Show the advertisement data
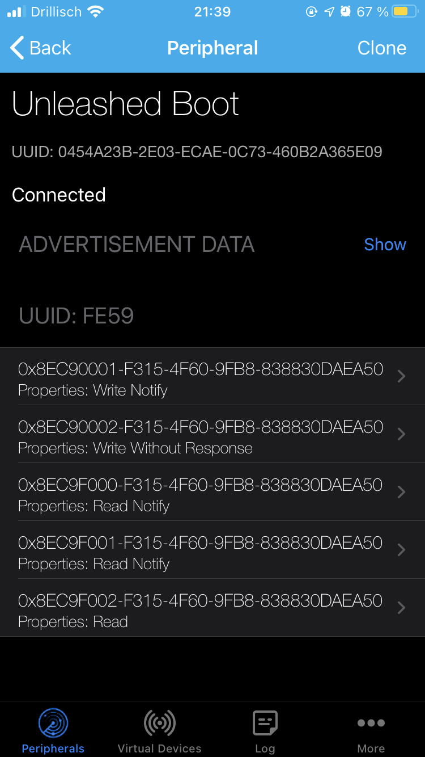This screenshot has width=425, height=757. pyautogui.click(x=385, y=245)
